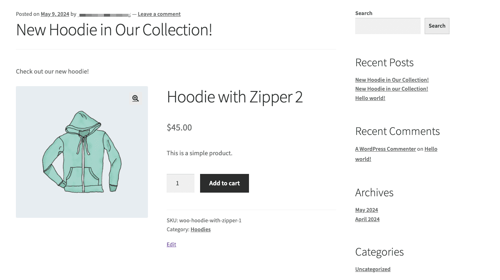
Task: Open the Hello world! post under Recent Posts
Action: tap(370, 98)
